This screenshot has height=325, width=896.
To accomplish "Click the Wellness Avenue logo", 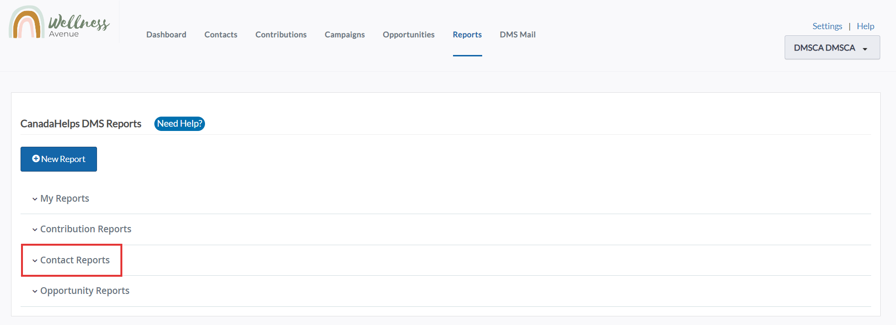I will (x=59, y=22).
